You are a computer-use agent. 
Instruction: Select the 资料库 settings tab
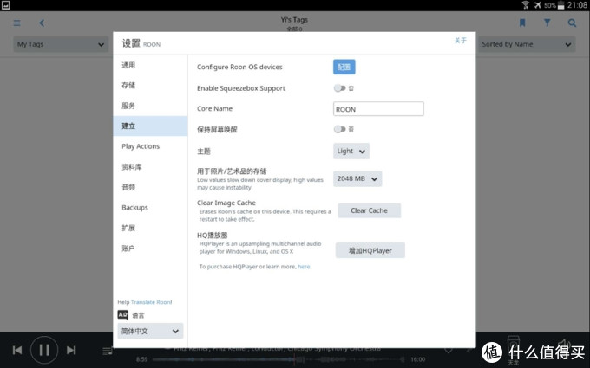150,167
